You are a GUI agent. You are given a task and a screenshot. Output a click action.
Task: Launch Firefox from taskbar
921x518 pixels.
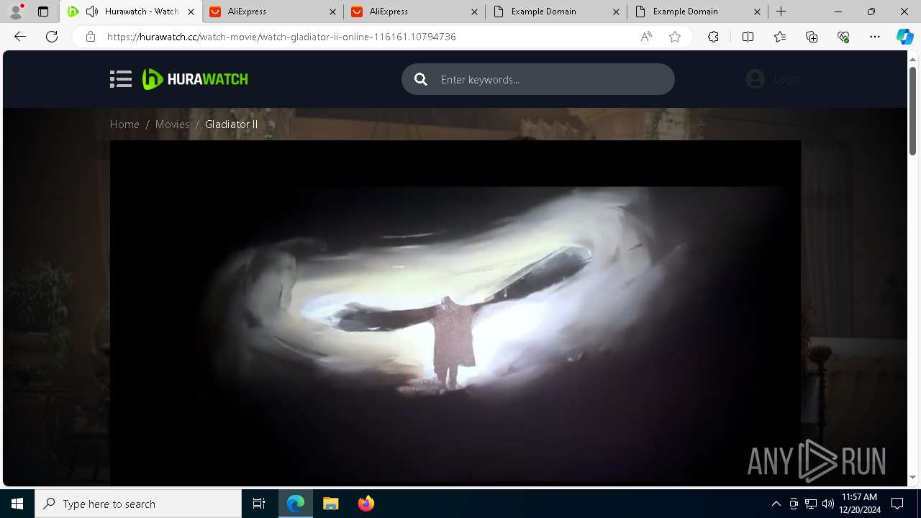(366, 504)
